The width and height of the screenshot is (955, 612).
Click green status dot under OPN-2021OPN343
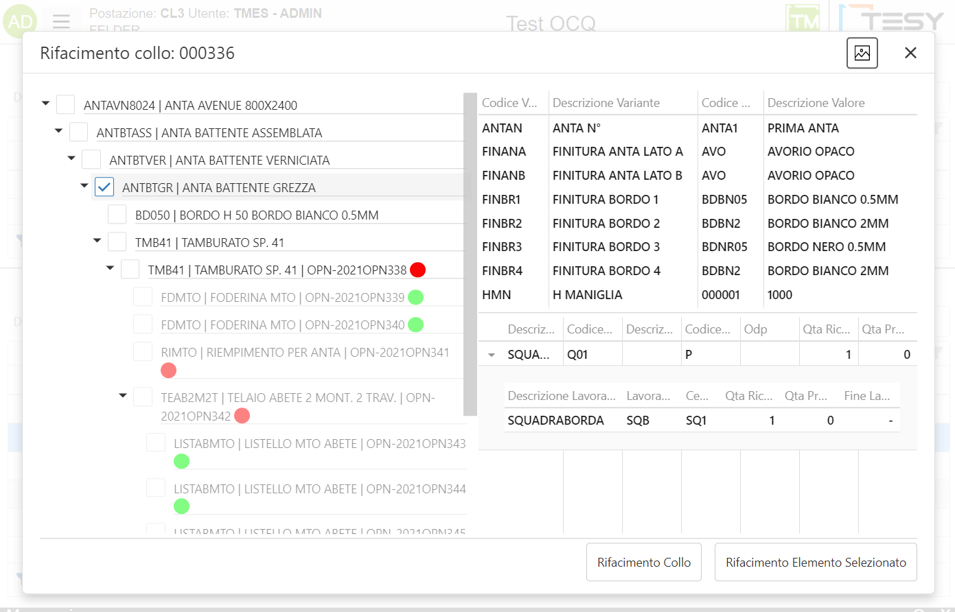[181, 461]
